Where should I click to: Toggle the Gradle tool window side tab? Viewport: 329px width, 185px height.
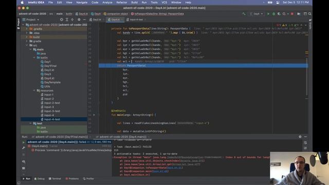pyautogui.click(x=310, y=24)
